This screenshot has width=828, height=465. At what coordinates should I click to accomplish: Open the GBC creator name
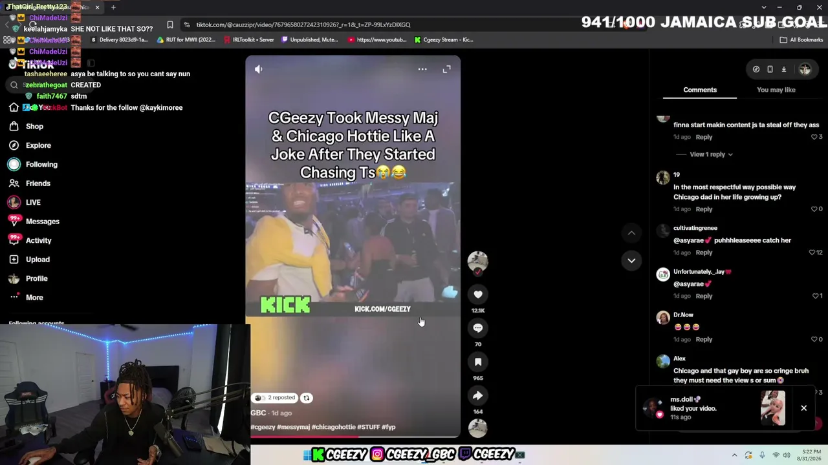258,413
